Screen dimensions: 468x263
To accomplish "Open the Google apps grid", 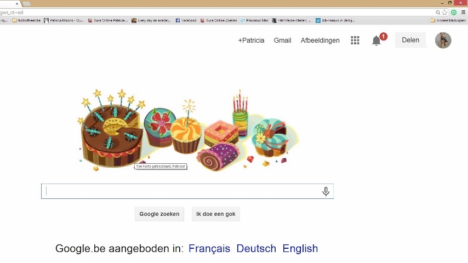I will (x=355, y=41).
